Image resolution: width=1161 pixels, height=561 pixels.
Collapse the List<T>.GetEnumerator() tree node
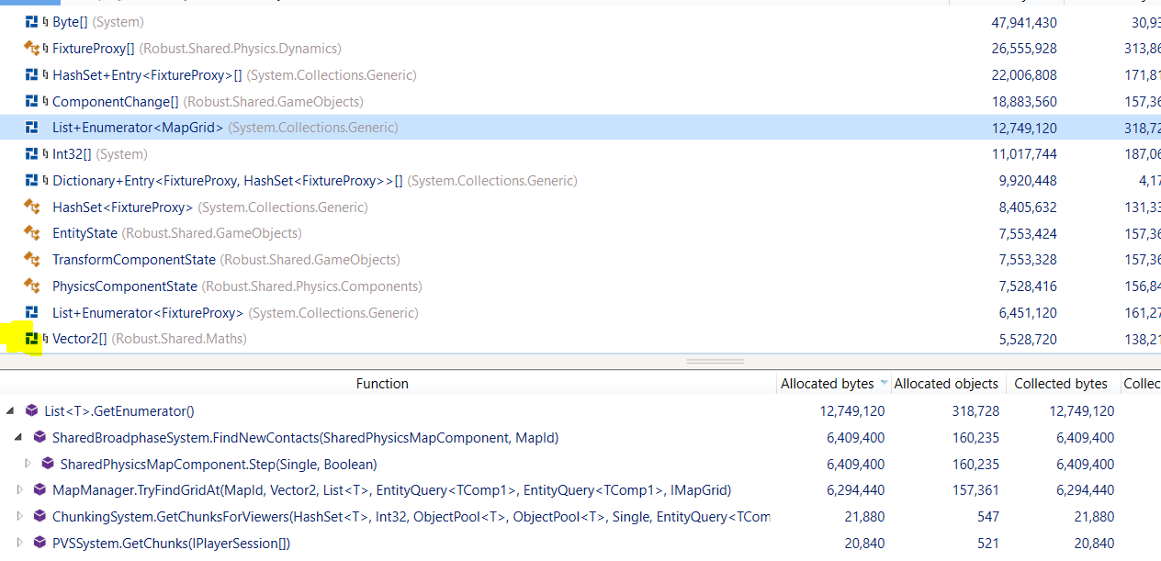pos(10,411)
